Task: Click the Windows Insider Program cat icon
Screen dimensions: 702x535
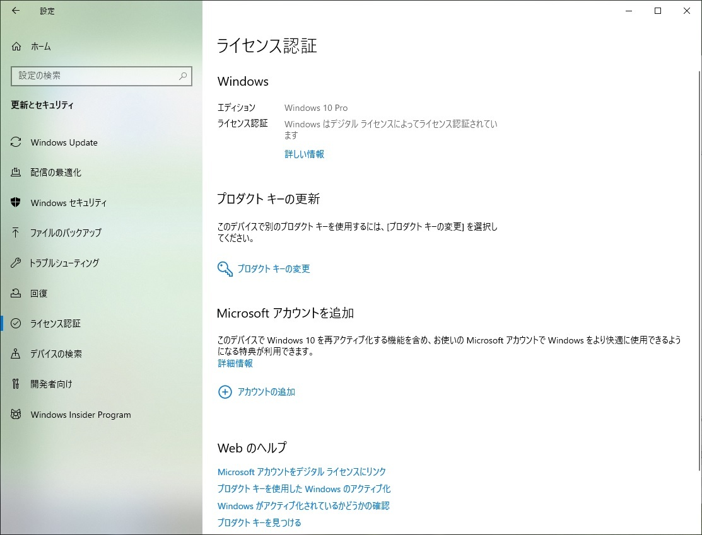Action: [16, 415]
